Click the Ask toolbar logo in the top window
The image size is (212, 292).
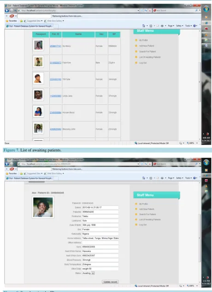(12, 16)
